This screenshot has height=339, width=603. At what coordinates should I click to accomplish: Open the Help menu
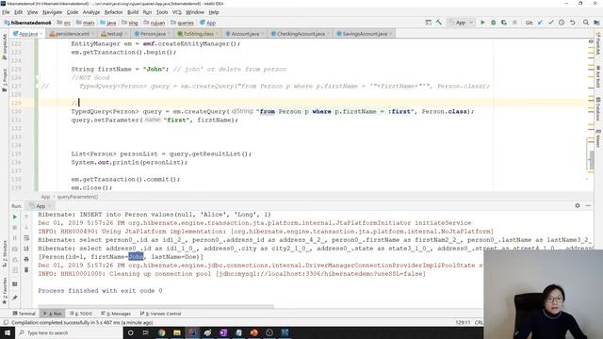coord(214,12)
